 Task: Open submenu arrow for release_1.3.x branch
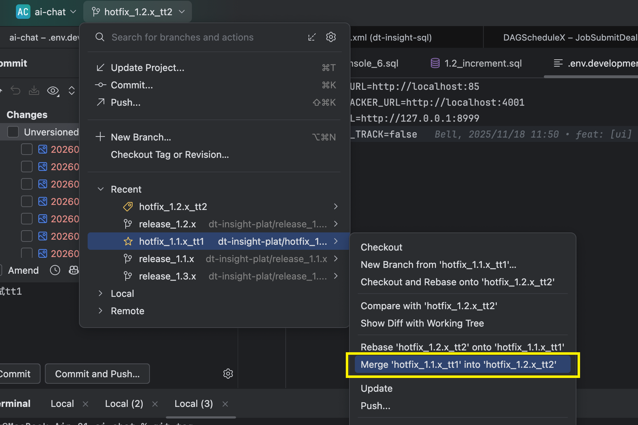pos(336,276)
